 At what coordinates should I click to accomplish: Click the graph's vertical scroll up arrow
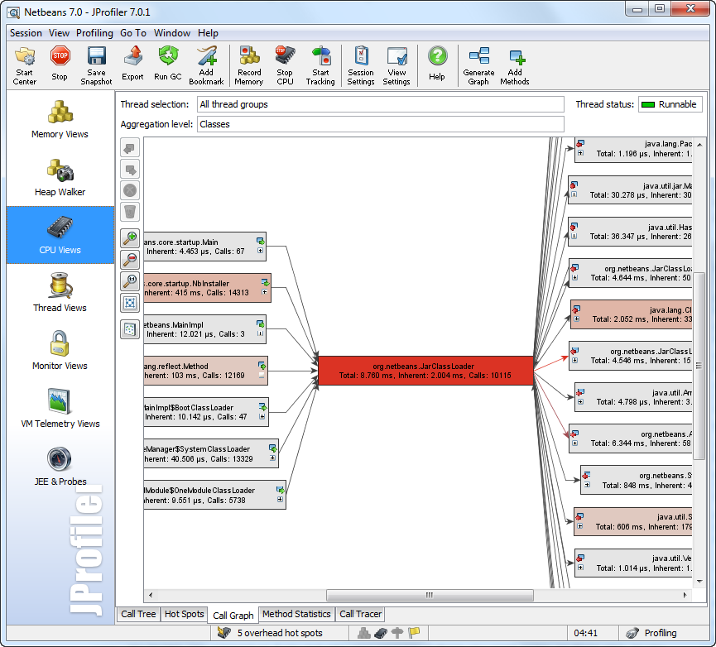click(699, 144)
